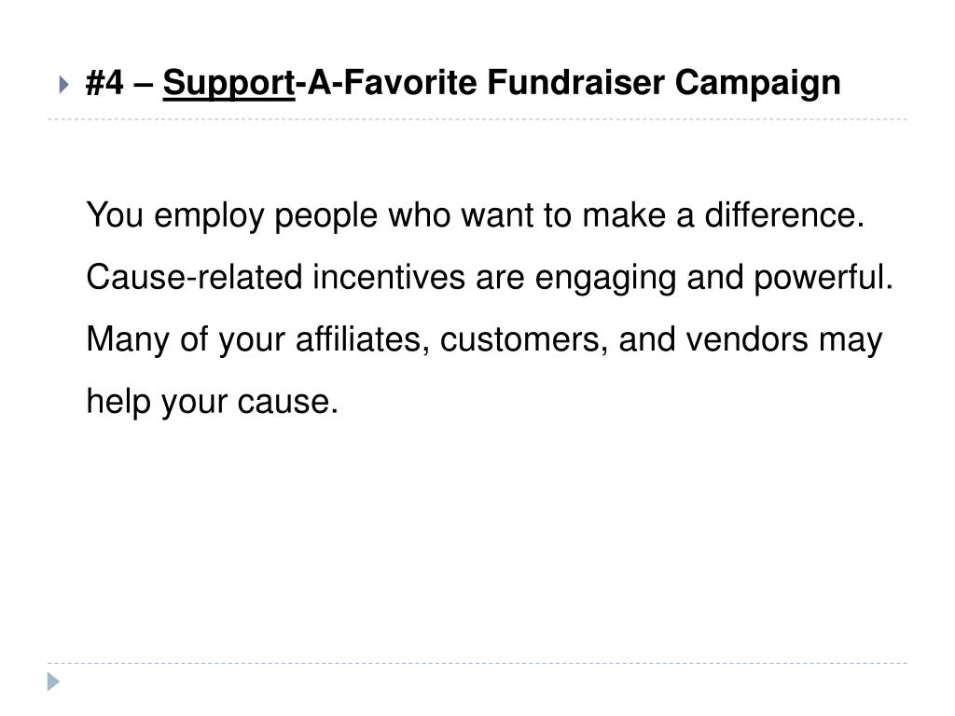Screen dimensions: 955x716
Task: Click the blue arrow icon at the bottom left
Action: [53, 682]
